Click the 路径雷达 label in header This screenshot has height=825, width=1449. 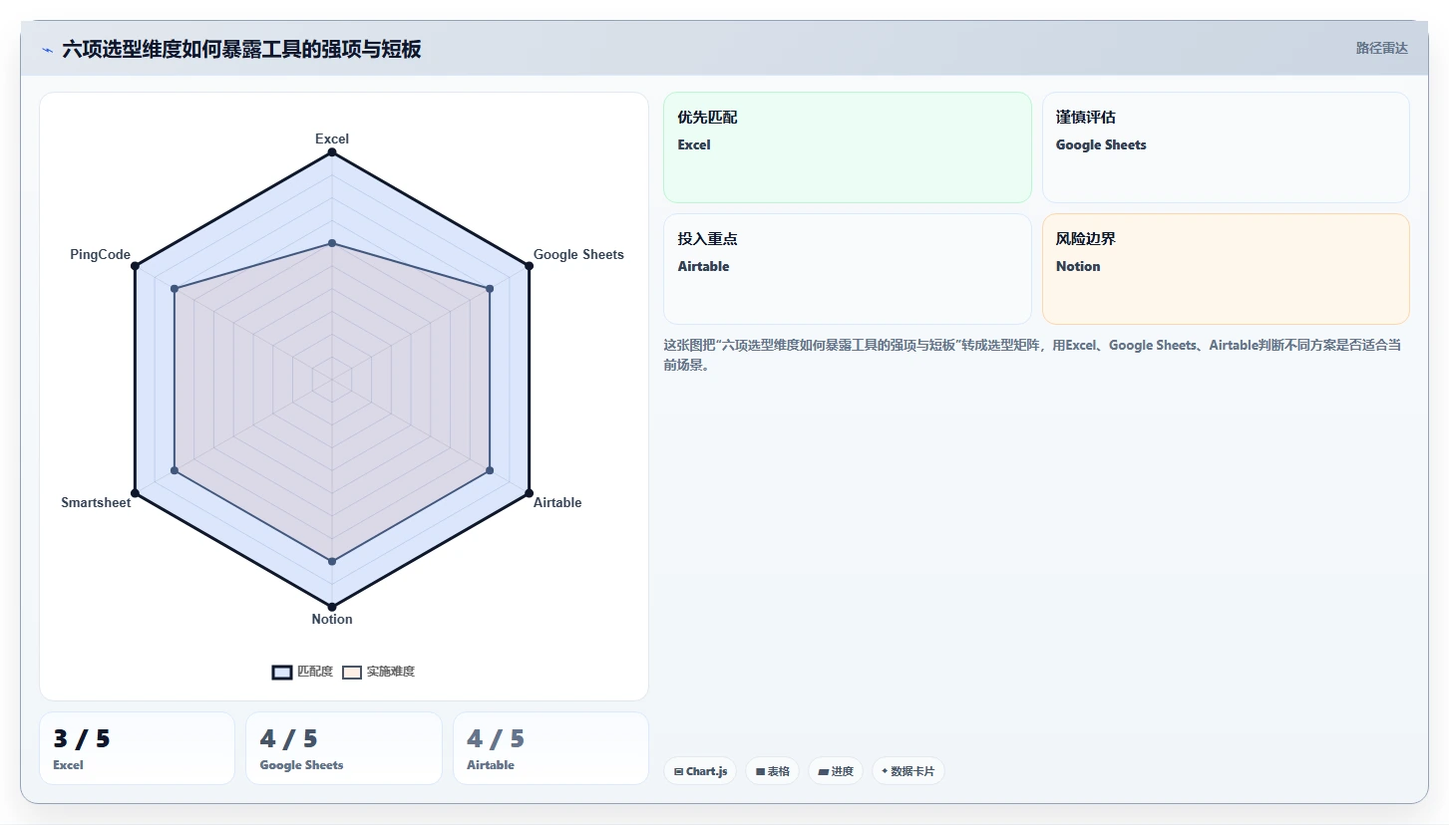tap(1381, 48)
